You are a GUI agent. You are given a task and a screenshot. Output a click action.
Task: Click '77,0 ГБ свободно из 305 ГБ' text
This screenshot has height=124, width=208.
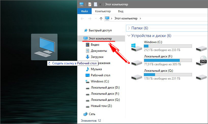coord(162,64)
